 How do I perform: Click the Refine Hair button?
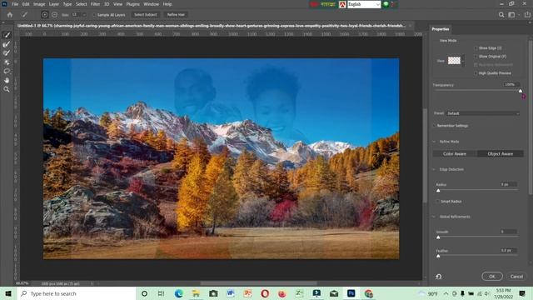click(176, 15)
